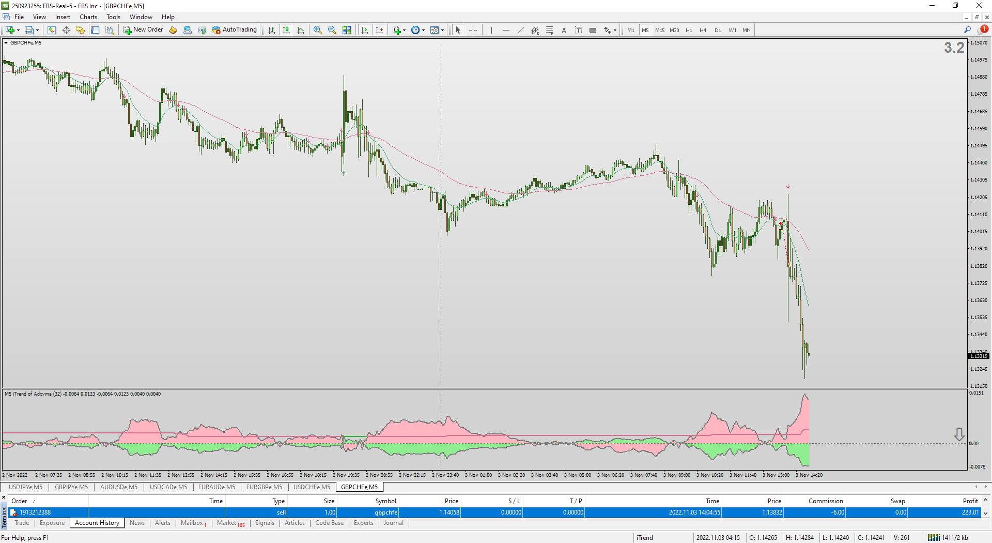Set chart timeframe to H1
This screenshot has height=543, width=992.
tap(689, 30)
